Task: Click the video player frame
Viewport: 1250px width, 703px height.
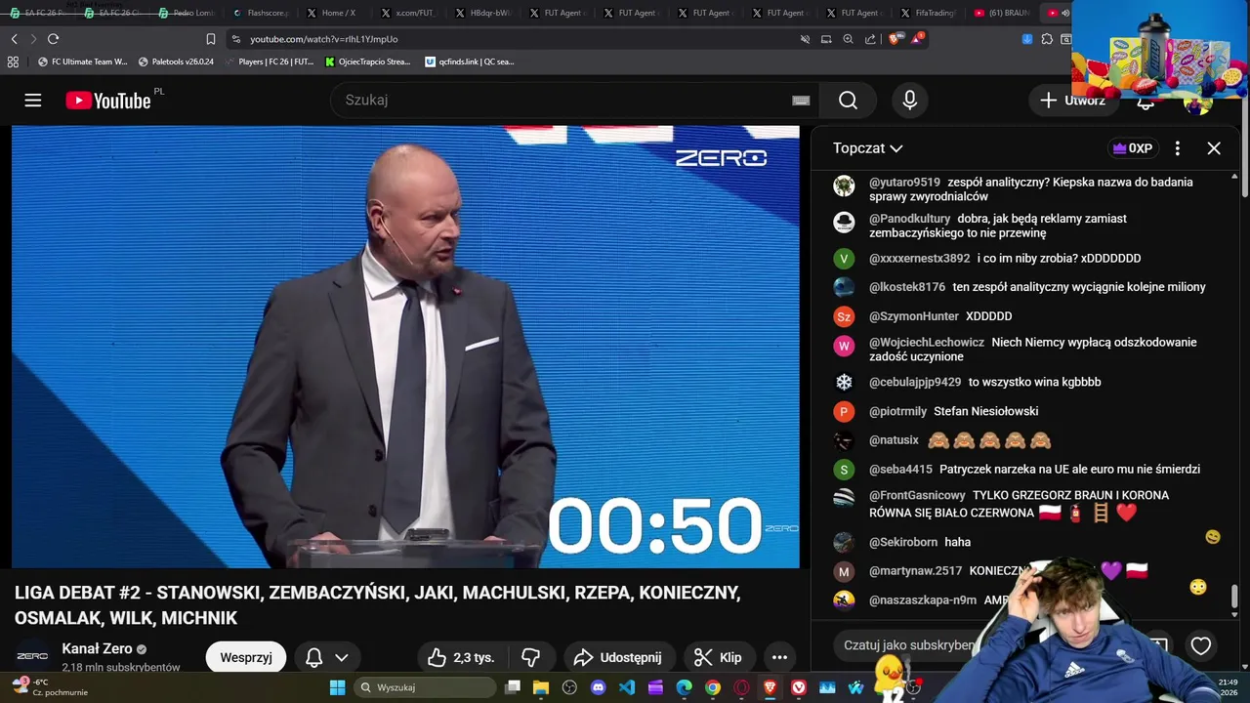Action: (405, 347)
